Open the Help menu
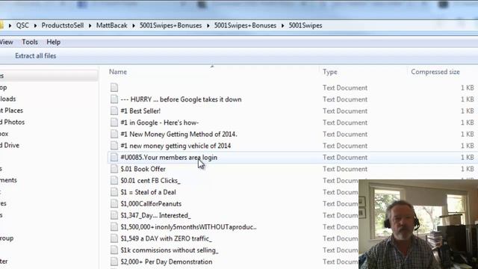 click(53, 42)
